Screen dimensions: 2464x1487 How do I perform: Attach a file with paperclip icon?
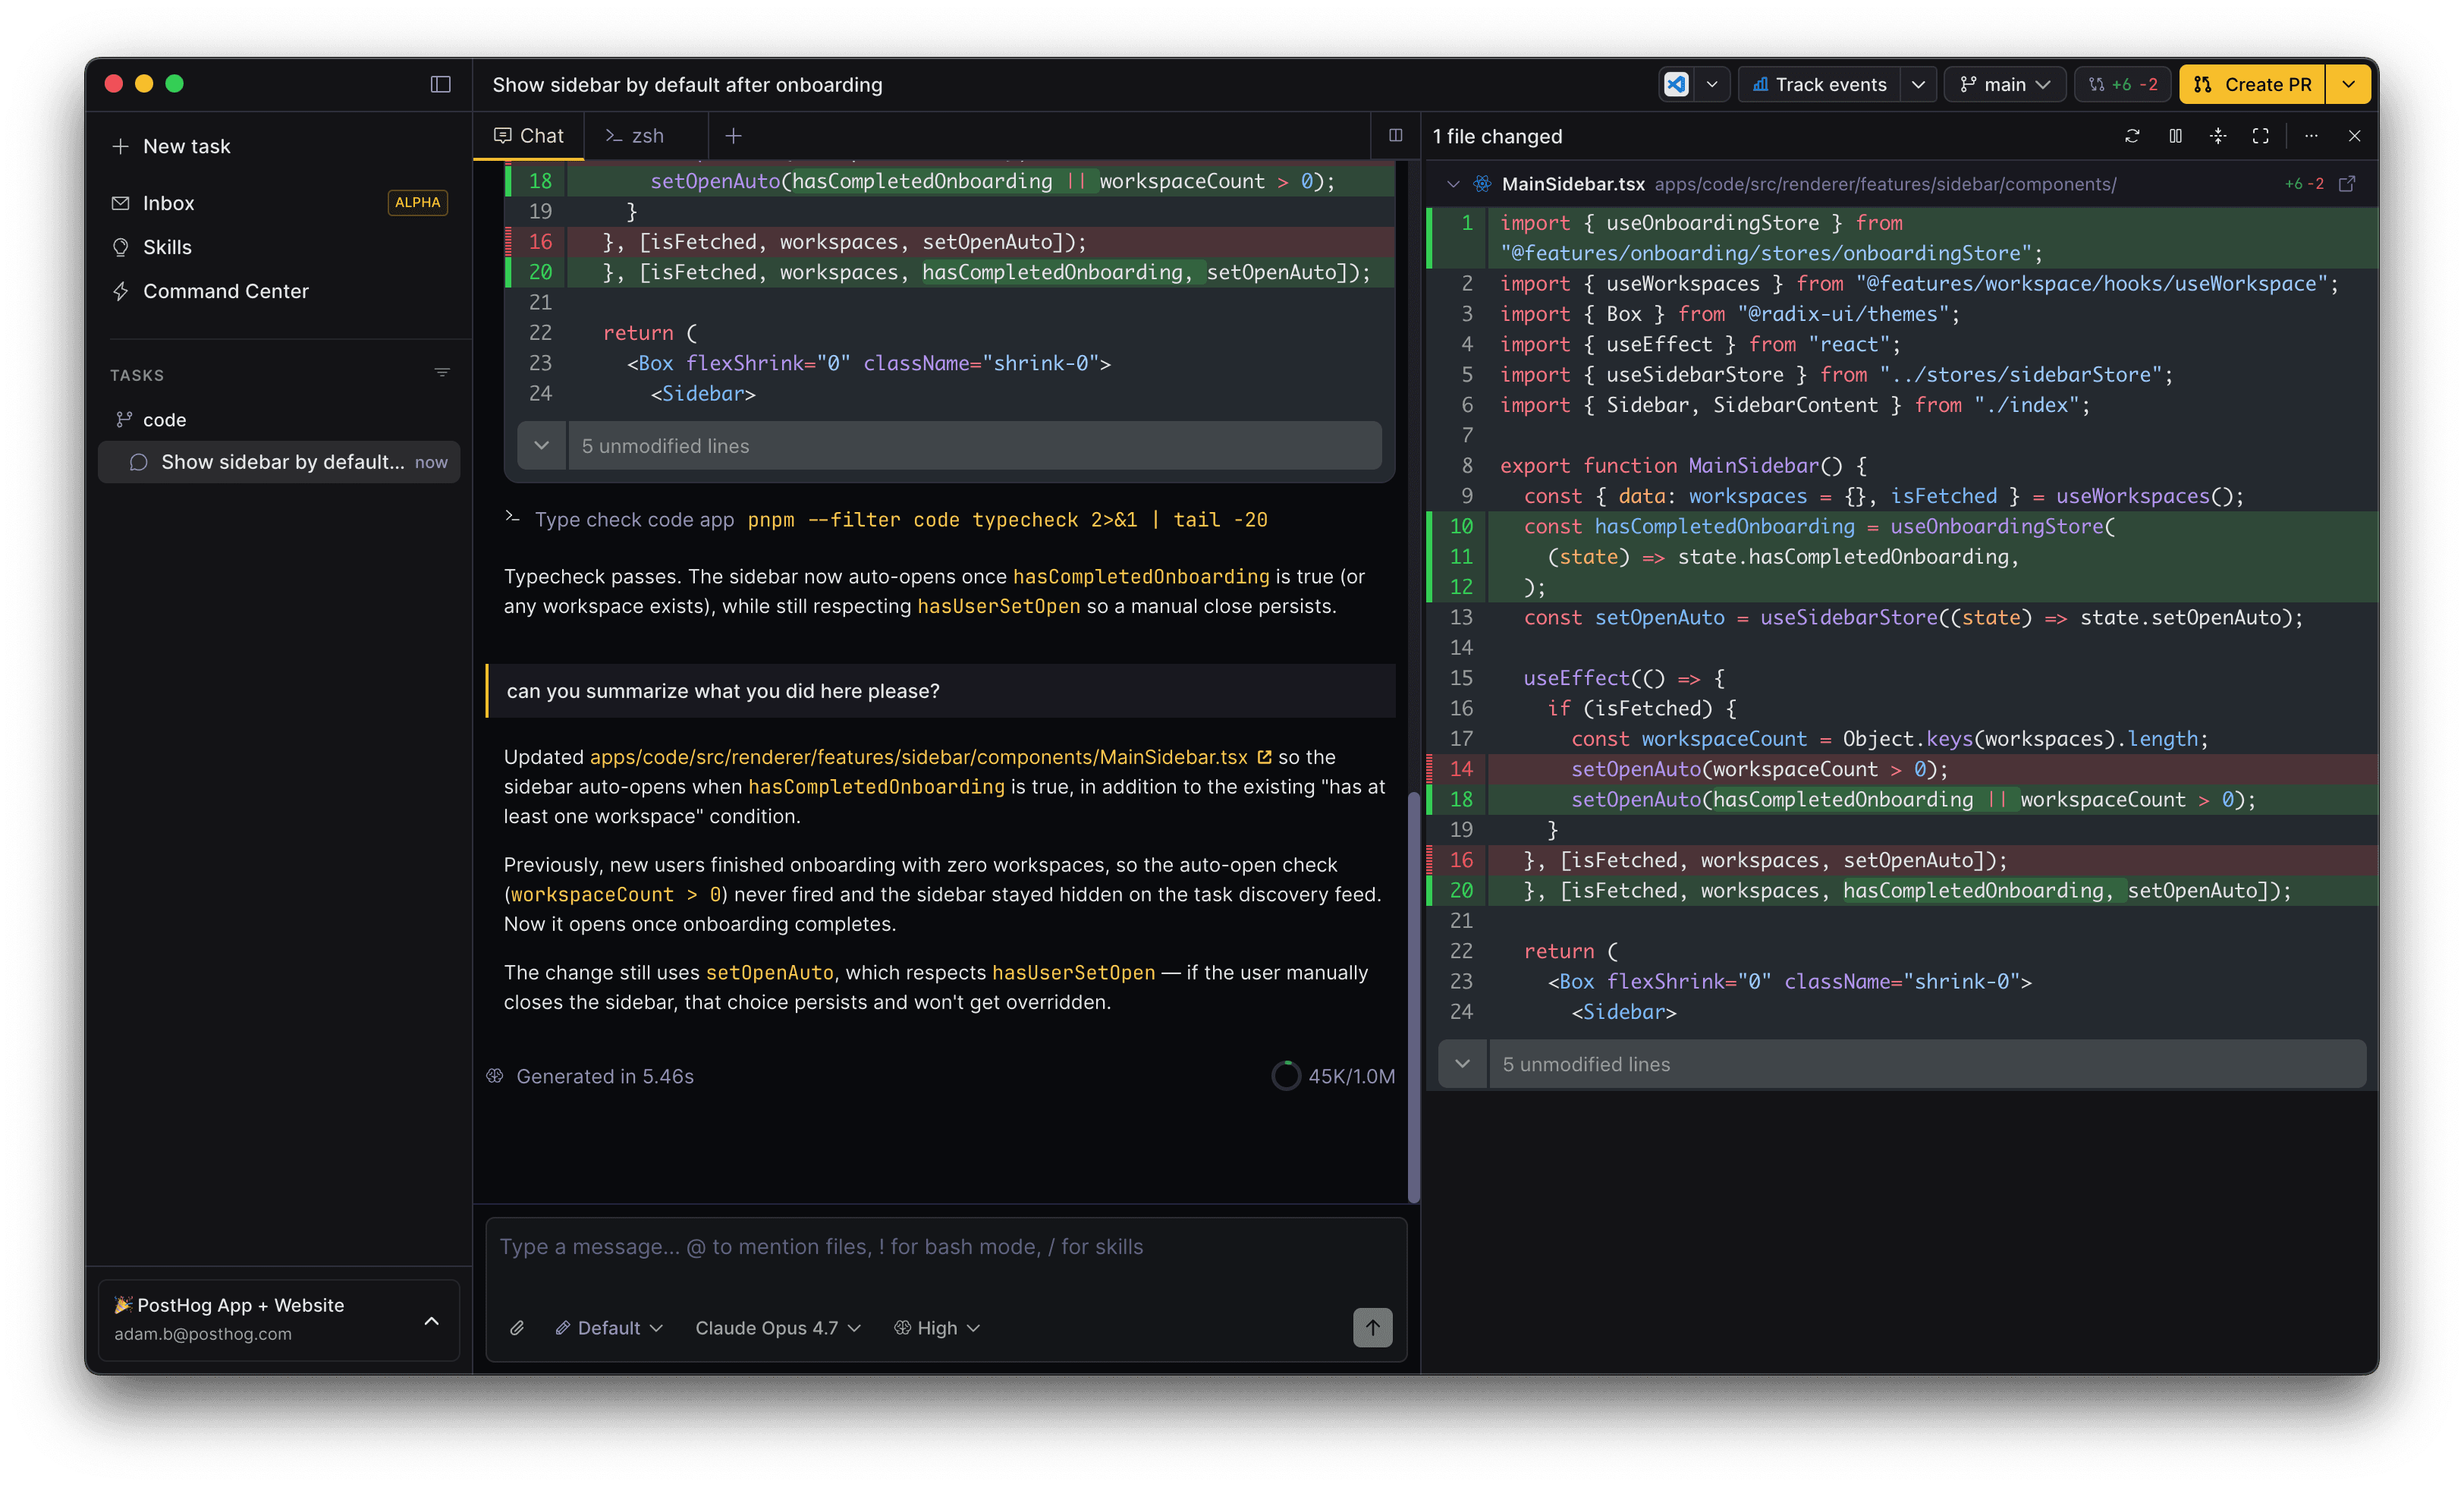point(517,1328)
